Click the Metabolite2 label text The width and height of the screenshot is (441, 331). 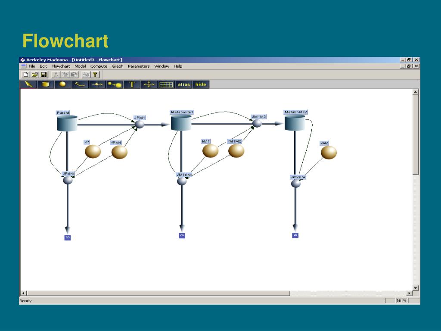click(295, 112)
